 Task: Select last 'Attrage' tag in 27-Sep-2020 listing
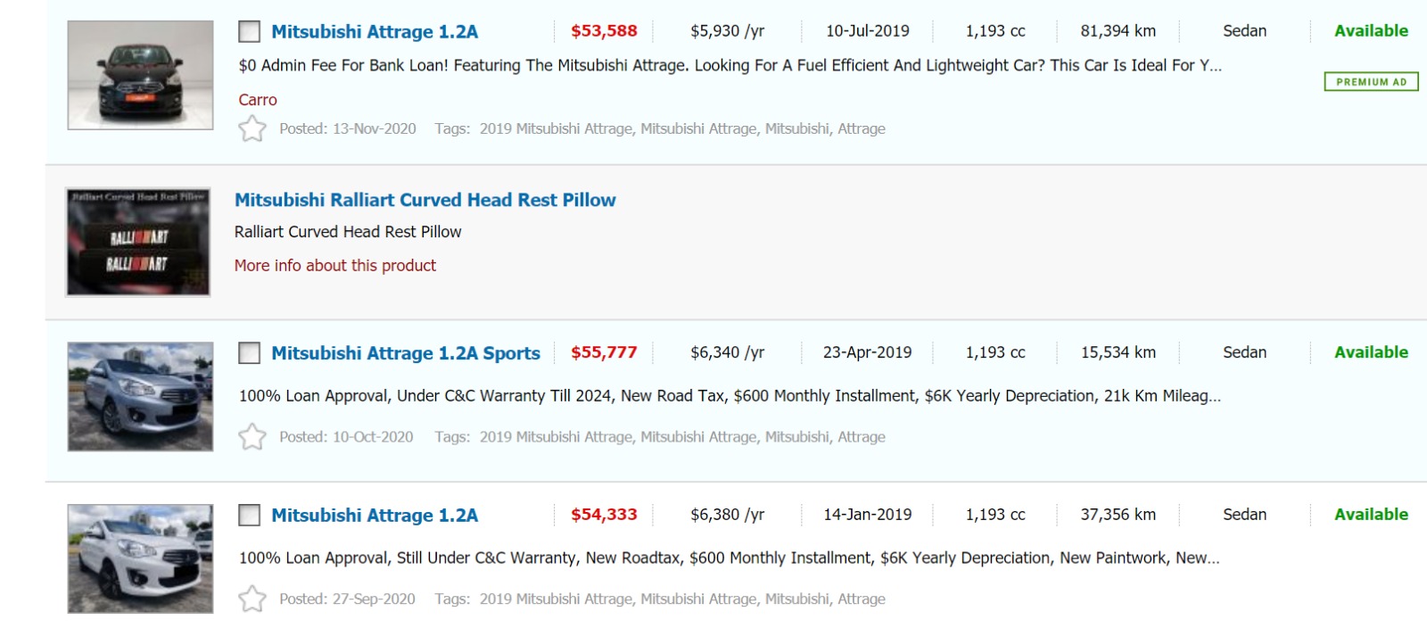coord(861,599)
